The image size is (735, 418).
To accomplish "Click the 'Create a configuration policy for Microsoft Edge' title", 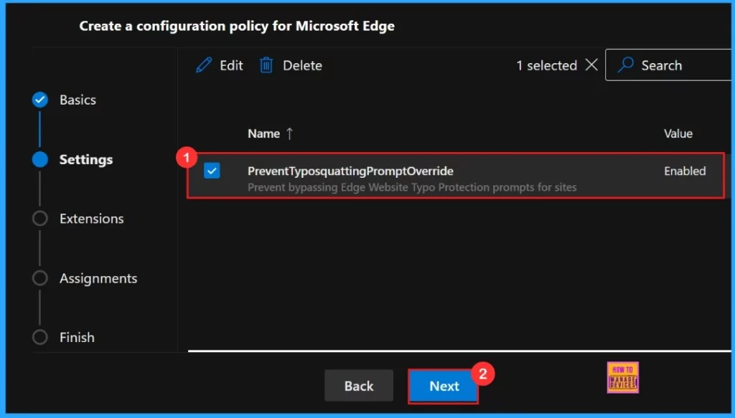I will click(237, 26).
